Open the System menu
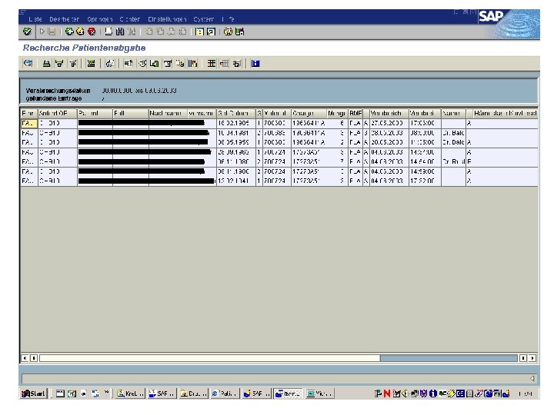Screen dimensions: 554x415 203,19
